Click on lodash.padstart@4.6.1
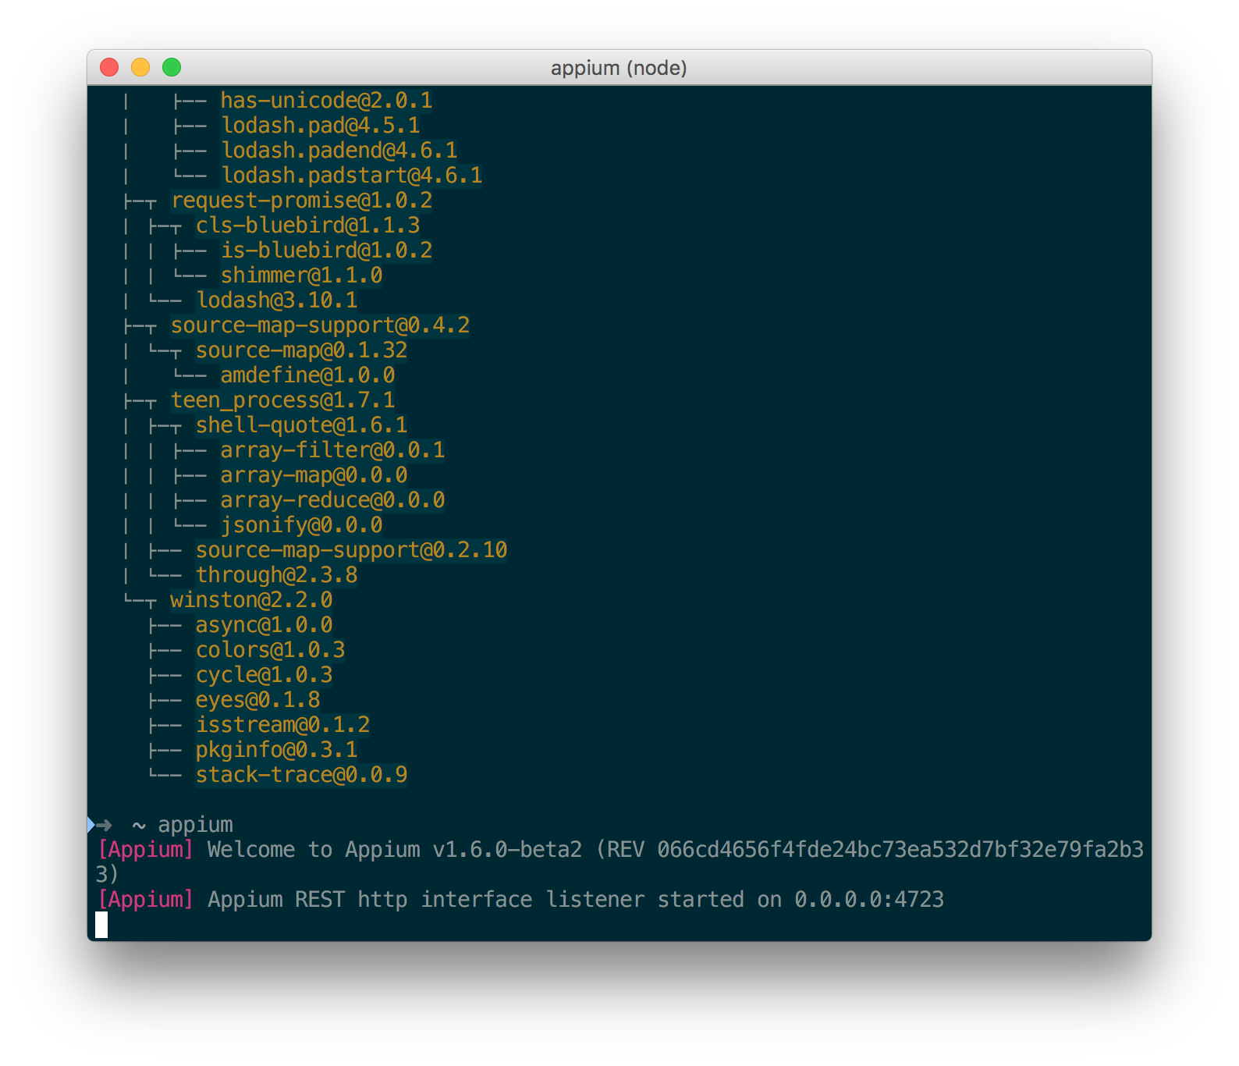The height and width of the screenshot is (1066, 1239). [352, 176]
